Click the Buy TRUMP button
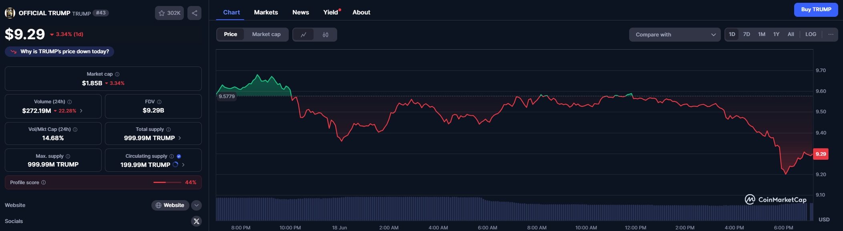 [816, 10]
